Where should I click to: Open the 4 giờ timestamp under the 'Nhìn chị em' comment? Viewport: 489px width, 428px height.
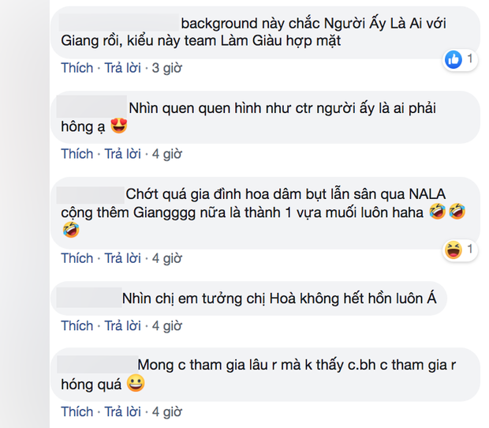tap(167, 326)
